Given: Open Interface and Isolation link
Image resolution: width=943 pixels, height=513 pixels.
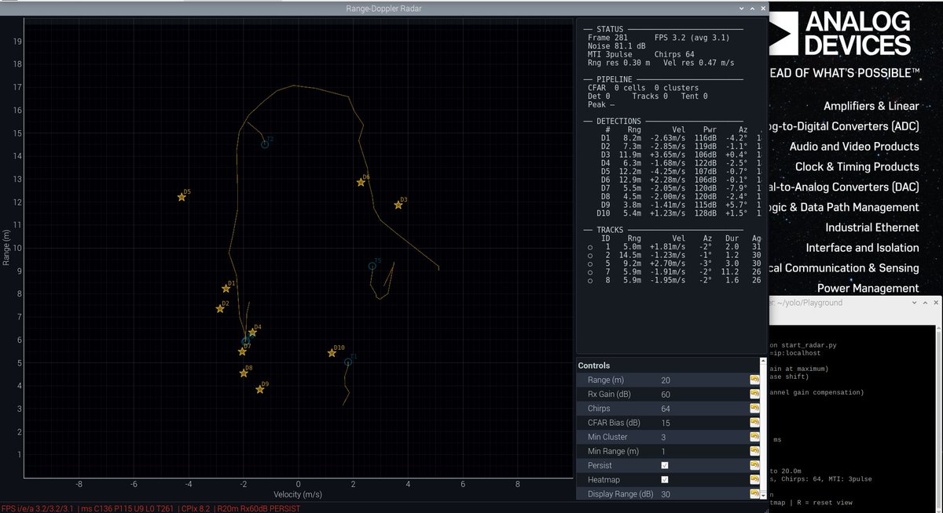Looking at the screenshot, I should (x=862, y=248).
